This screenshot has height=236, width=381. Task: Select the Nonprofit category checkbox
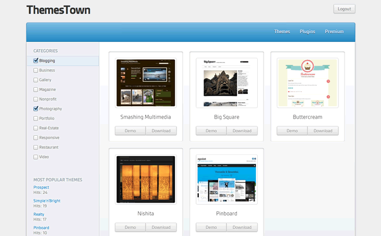[x=36, y=99]
